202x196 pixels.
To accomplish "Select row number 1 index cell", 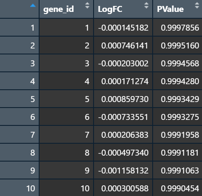I will (20, 28).
